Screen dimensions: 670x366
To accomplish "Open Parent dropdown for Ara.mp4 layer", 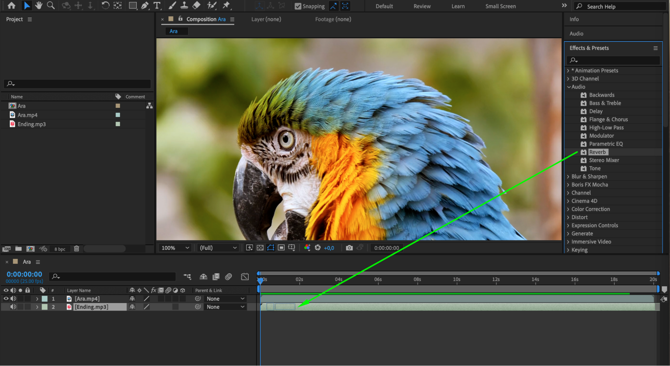I will click(225, 298).
